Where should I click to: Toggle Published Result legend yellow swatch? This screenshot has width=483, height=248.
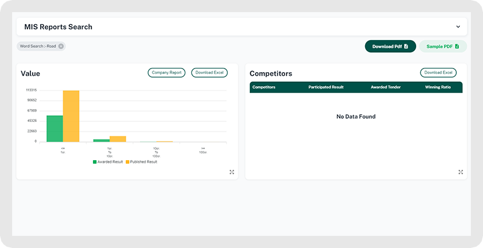128,162
